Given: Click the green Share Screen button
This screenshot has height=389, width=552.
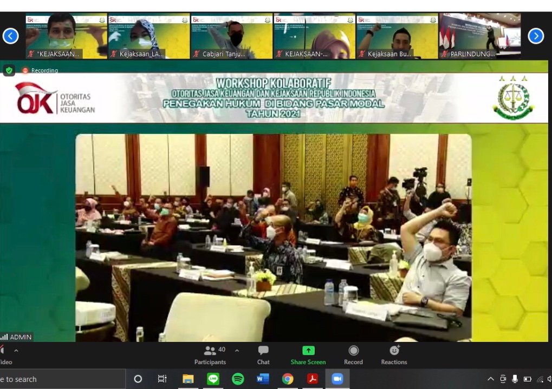Looking at the screenshot, I should 308,355.
